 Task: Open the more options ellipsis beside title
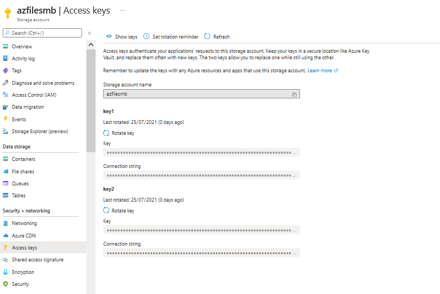[x=122, y=10]
